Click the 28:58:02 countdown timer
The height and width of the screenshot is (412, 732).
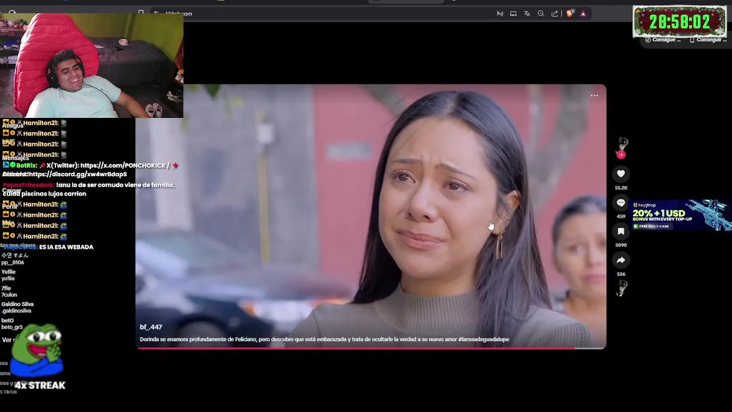coord(679,22)
